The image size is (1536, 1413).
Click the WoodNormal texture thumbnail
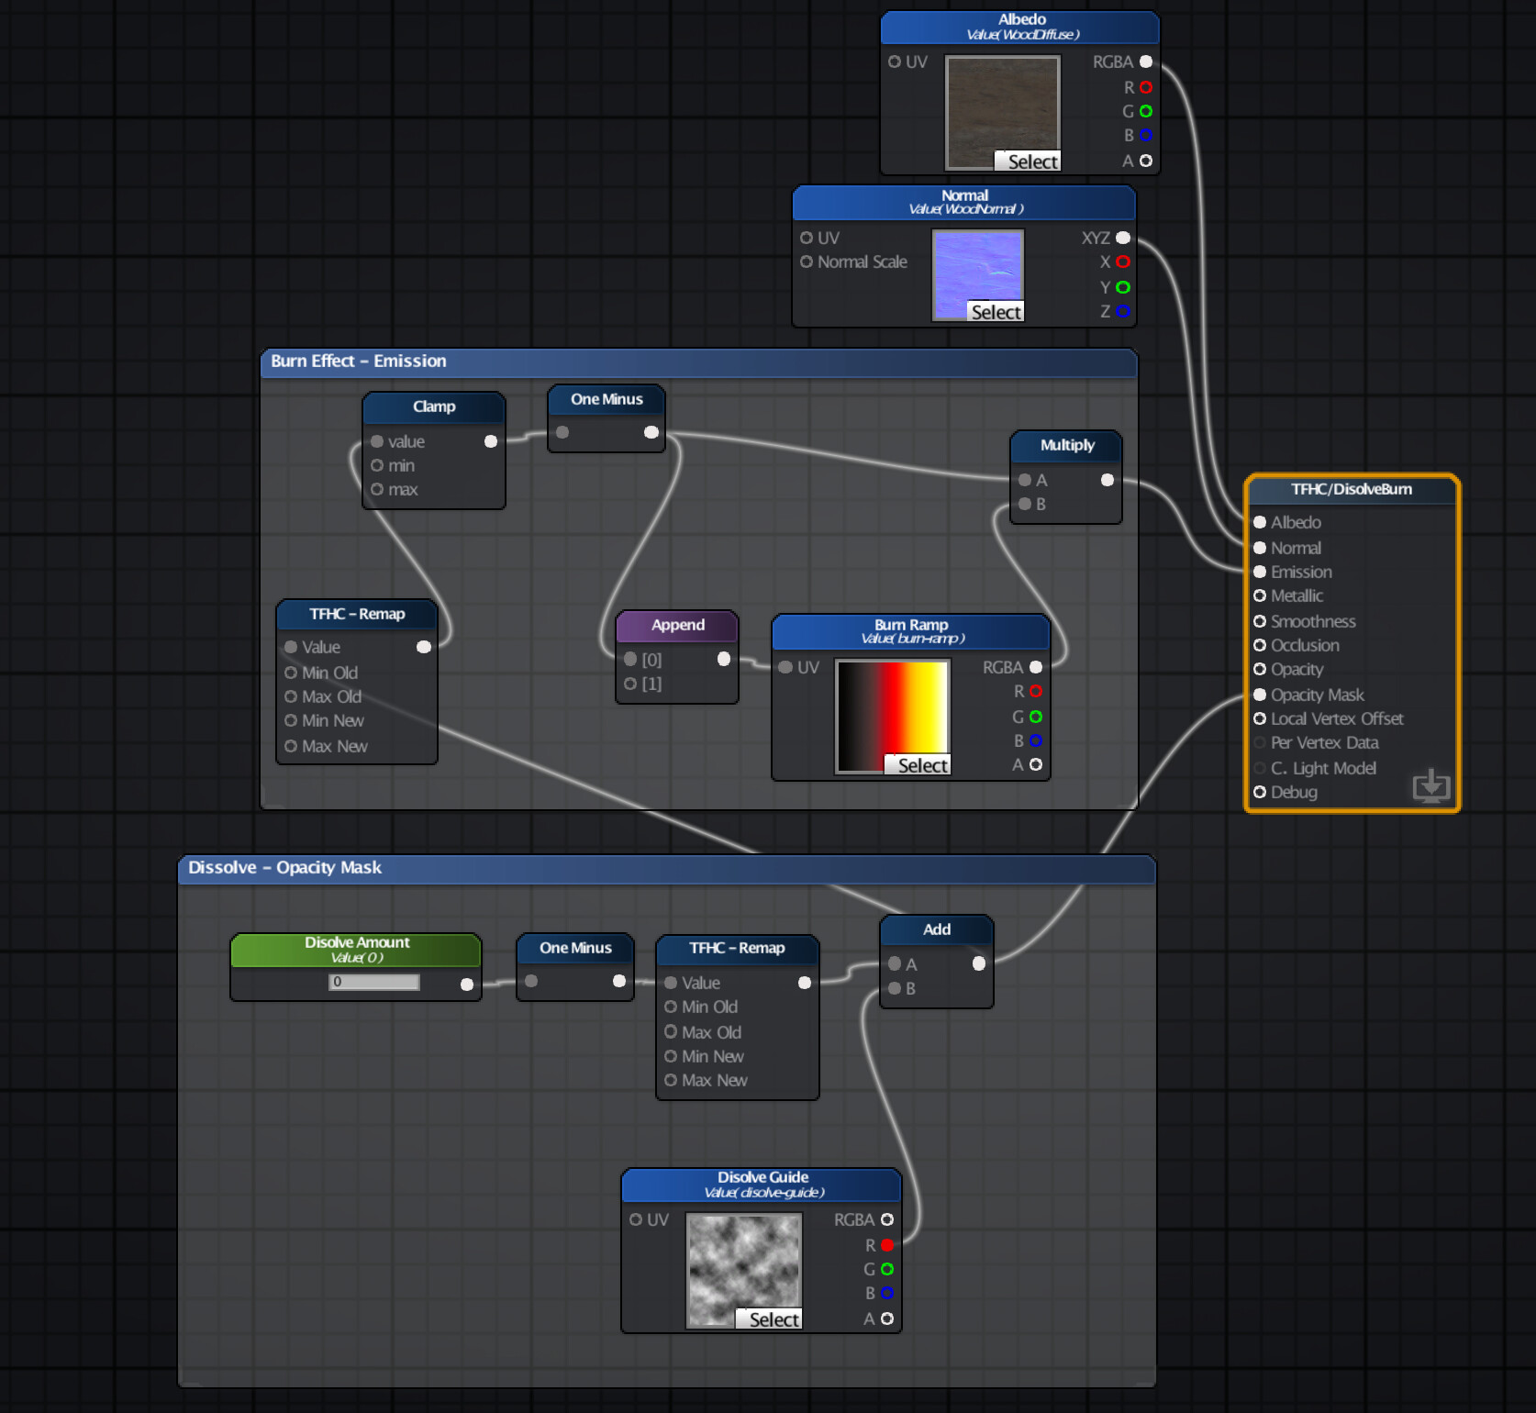tap(977, 274)
